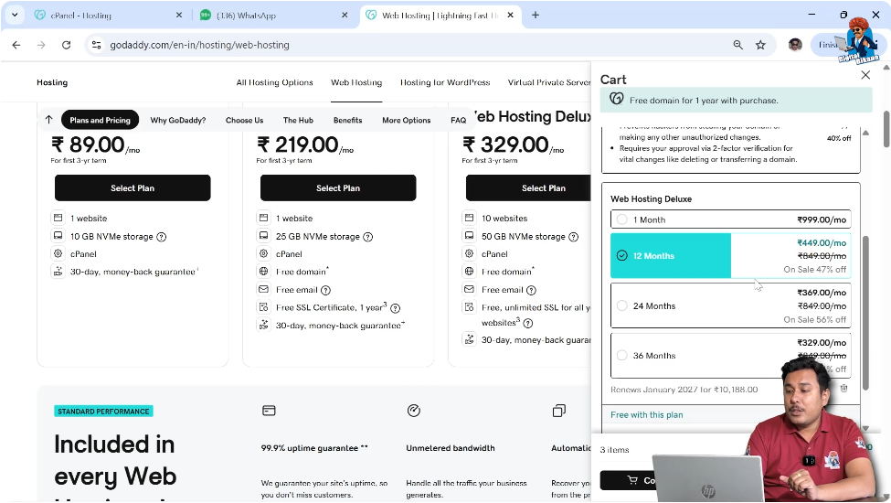Click the cart scroll up arrow
This screenshot has height=503, width=891.
(x=865, y=133)
